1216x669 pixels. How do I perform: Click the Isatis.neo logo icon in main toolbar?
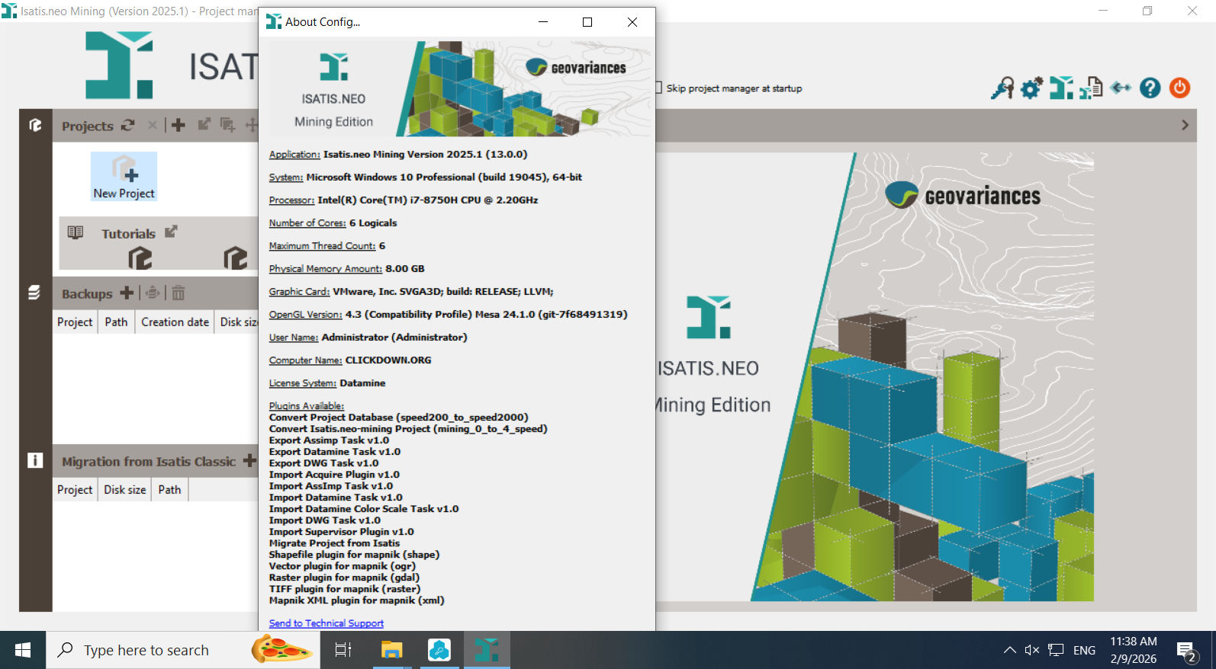(1060, 88)
